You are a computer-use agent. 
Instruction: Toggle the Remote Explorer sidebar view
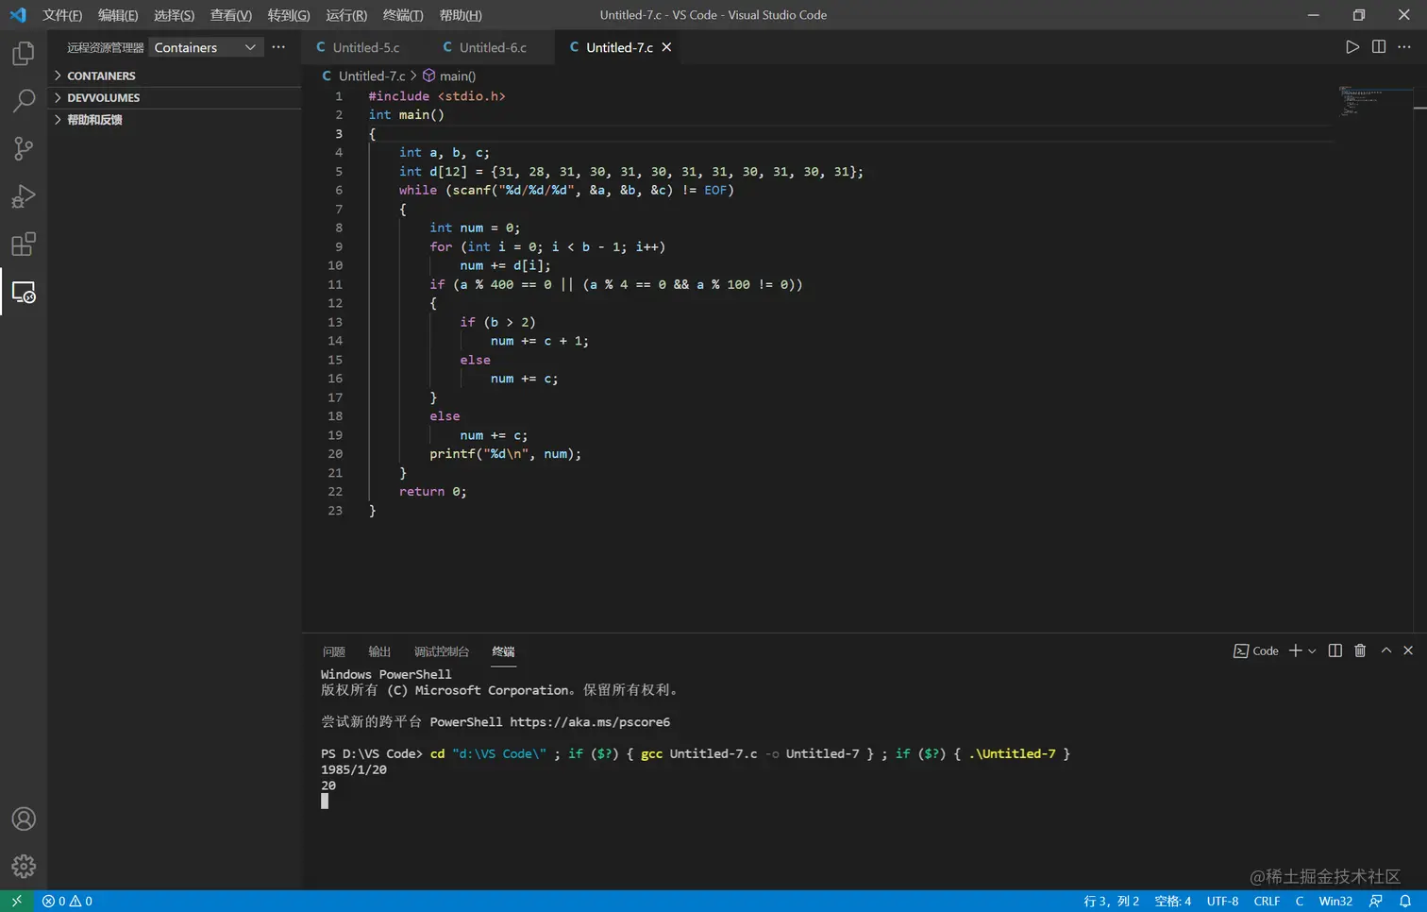[x=24, y=293]
